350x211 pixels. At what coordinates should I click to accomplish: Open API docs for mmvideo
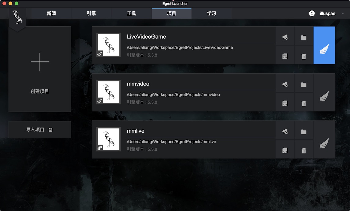pyautogui.click(x=285, y=103)
